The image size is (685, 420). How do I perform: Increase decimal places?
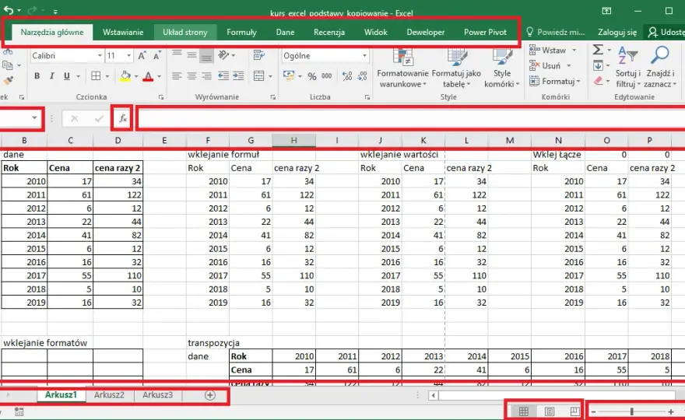347,76
